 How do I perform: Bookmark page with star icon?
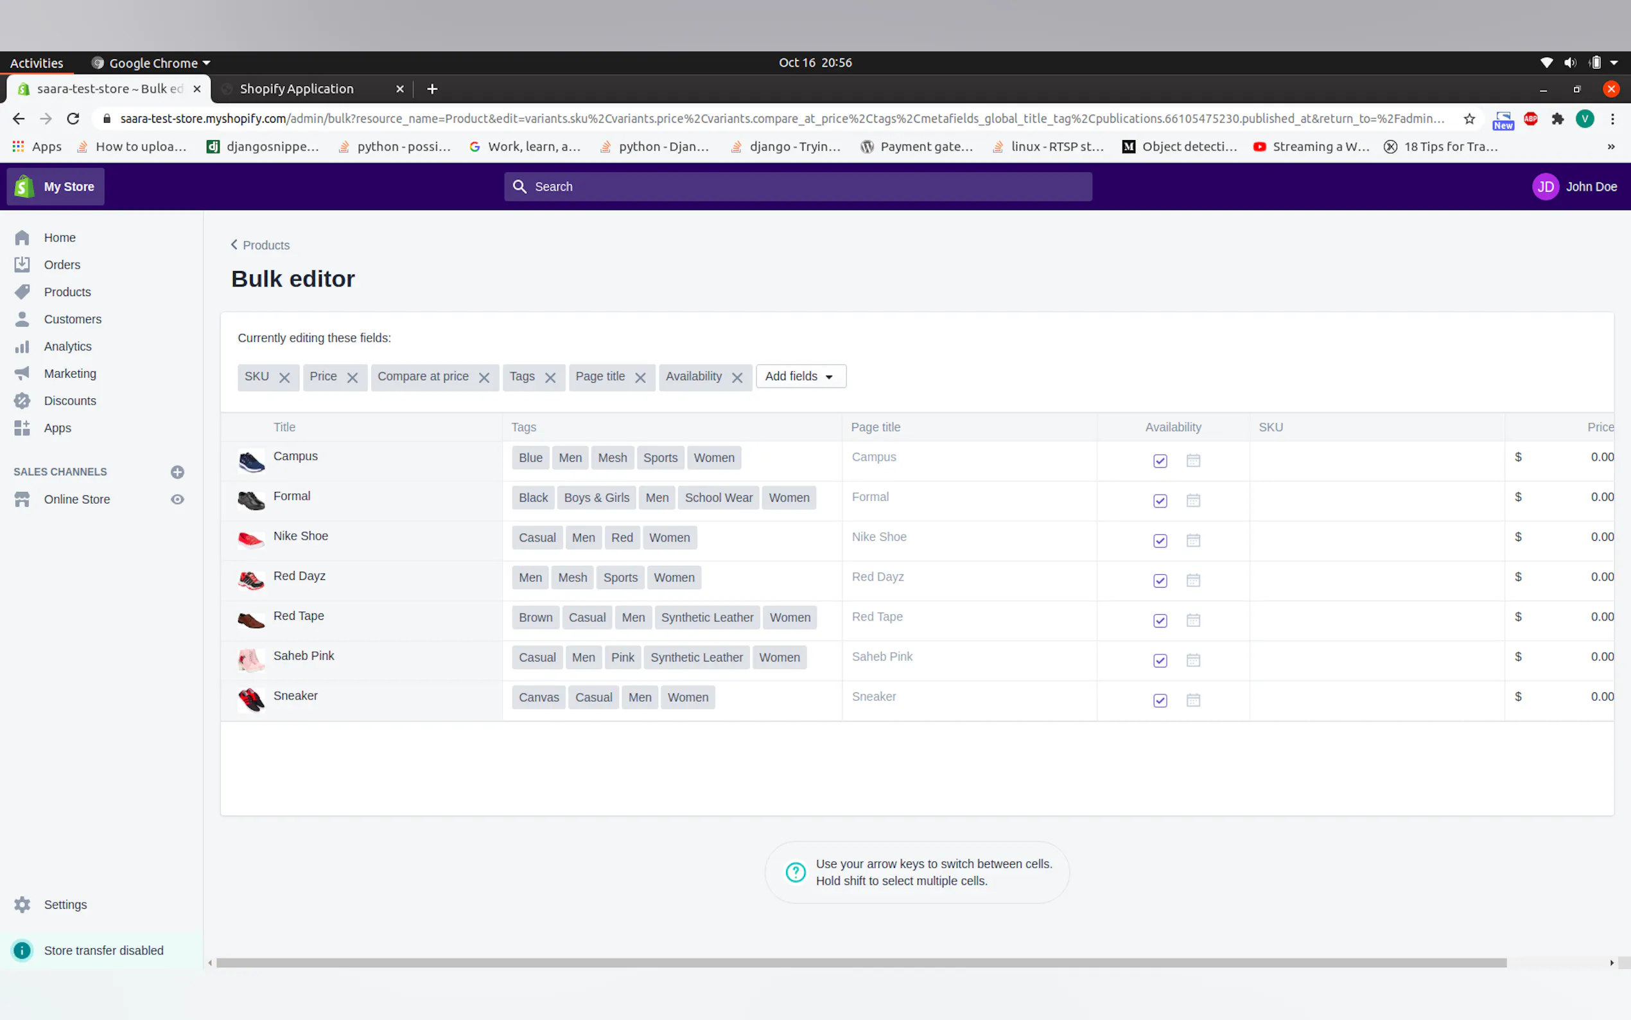point(1469,119)
